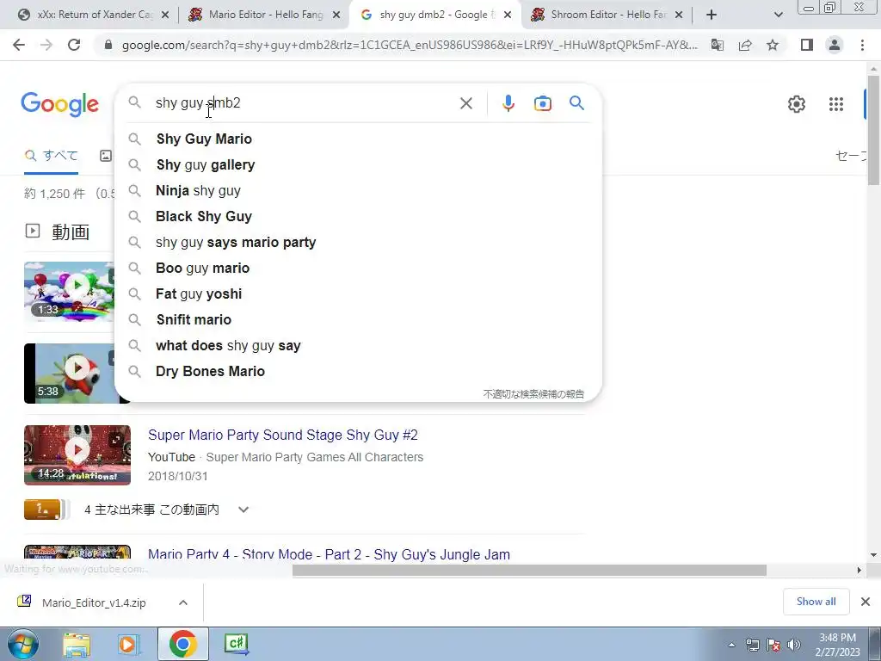Click Show all downloads button

coord(816,602)
